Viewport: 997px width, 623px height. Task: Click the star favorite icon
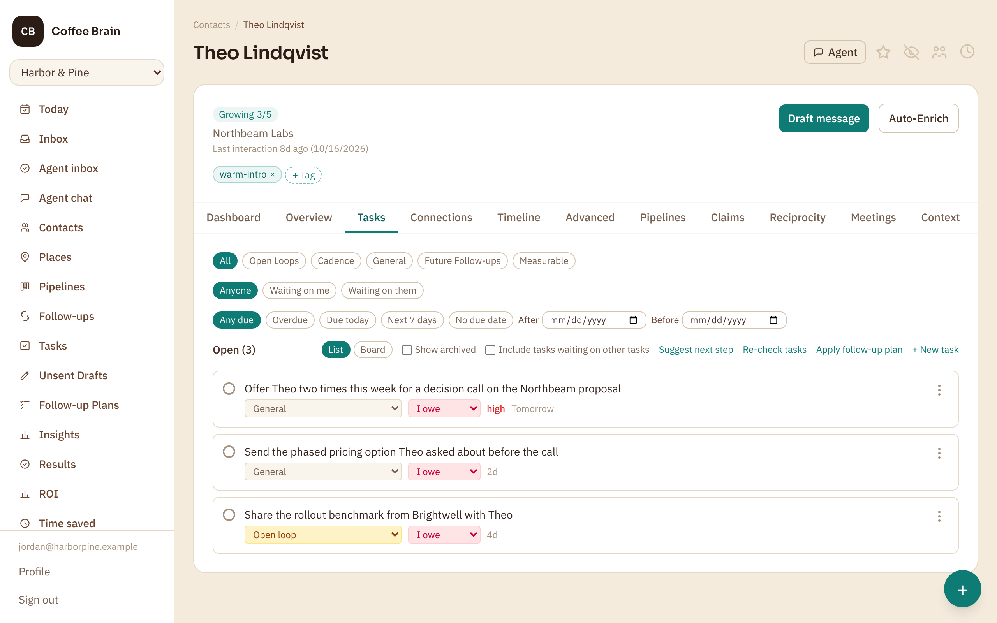(883, 52)
